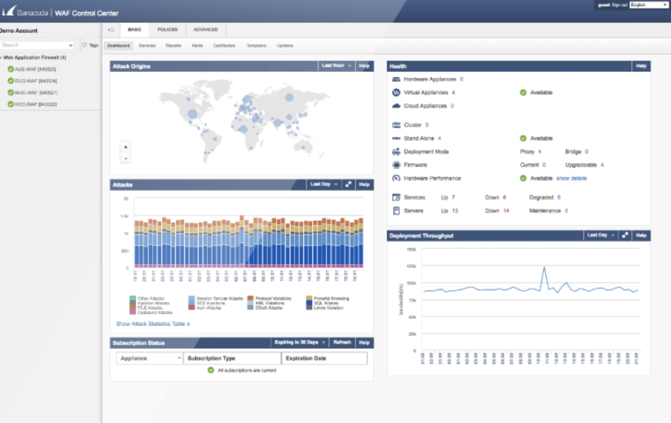Screen dimensions: 671x423
Task: Click MUC-WAF green status icon
Action: (10, 93)
